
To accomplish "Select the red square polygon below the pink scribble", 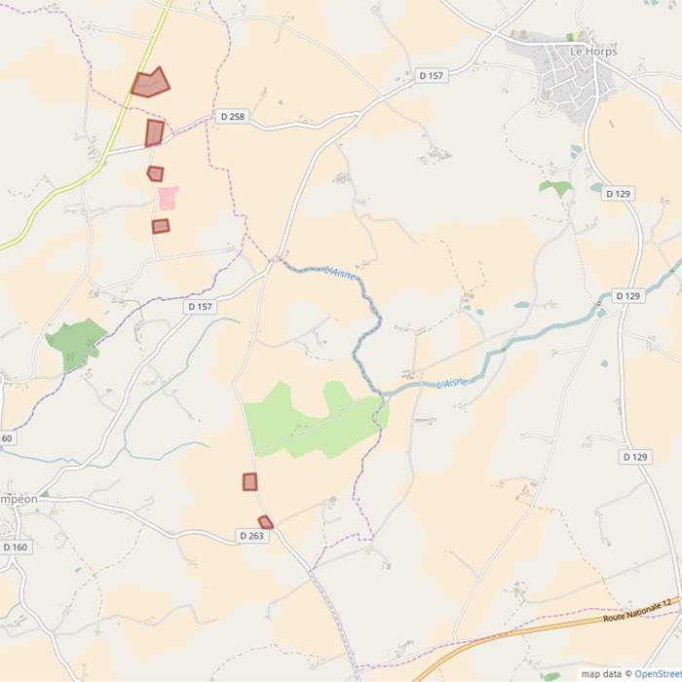I will [161, 226].
